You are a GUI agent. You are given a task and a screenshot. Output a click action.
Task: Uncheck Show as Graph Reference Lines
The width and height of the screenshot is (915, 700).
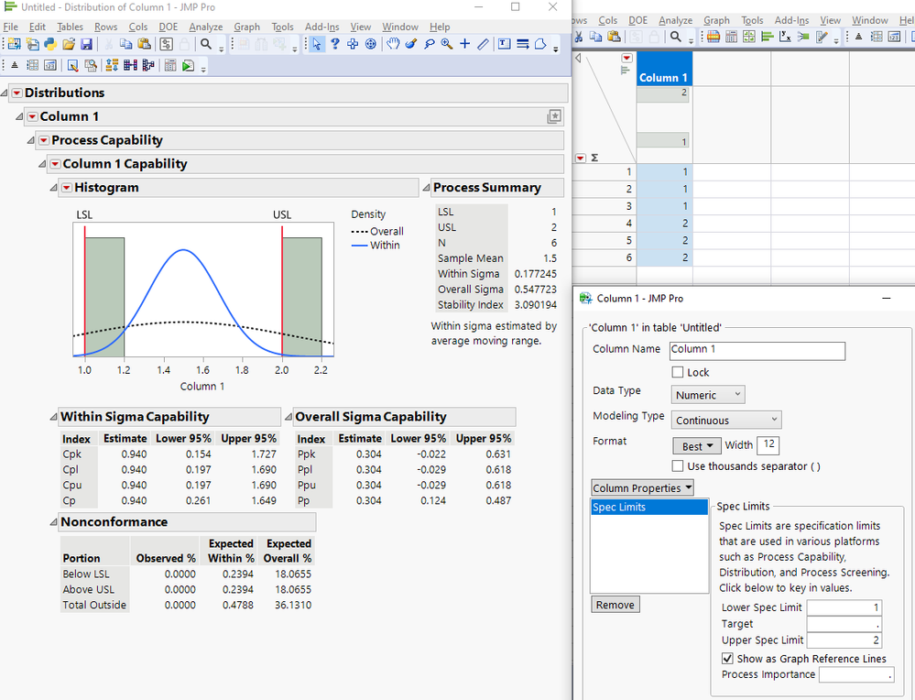pos(727,659)
